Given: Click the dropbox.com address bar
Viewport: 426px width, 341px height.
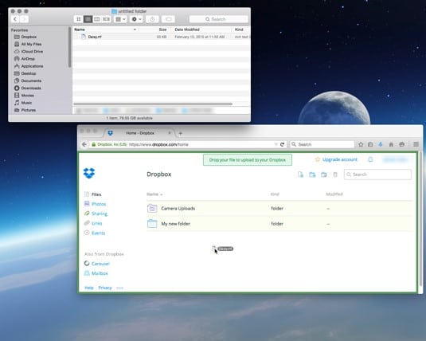Looking at the screenshot, I should click(x=187, y=144).
